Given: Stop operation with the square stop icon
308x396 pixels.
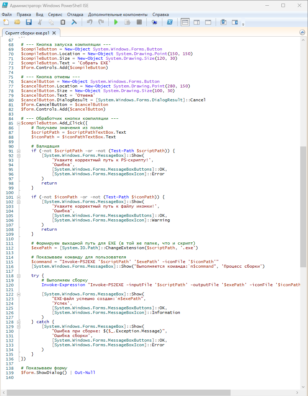Looking at the screenshot, I should click(x=139, y=22).
